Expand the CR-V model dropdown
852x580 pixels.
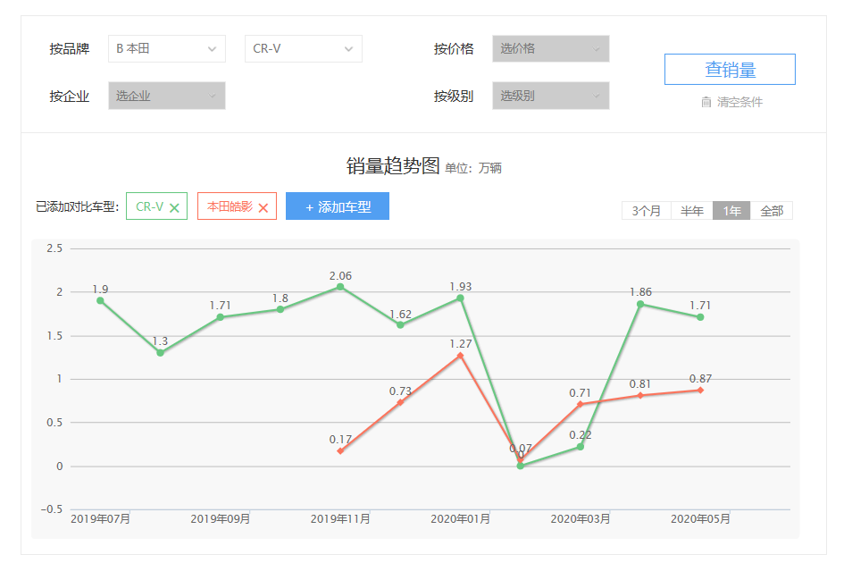click(303, 49)
